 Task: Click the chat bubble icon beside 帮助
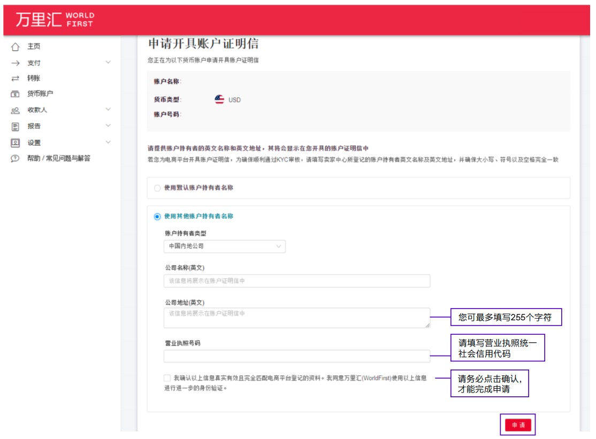click(x=15, y=158)
